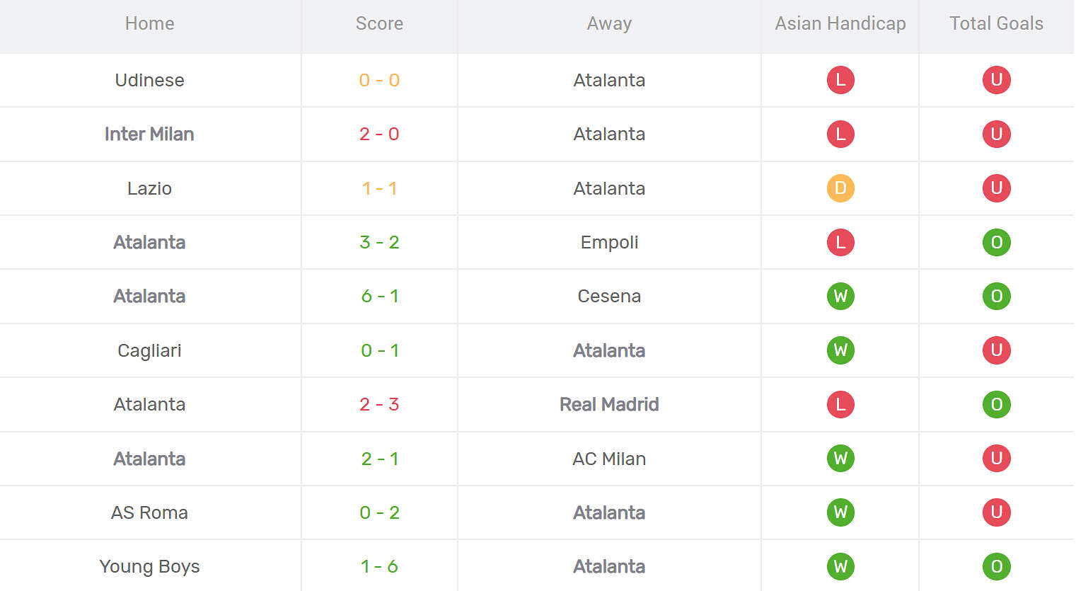Click the Score column header
This screenshot has width=1076, height=591.
point(379,23)
